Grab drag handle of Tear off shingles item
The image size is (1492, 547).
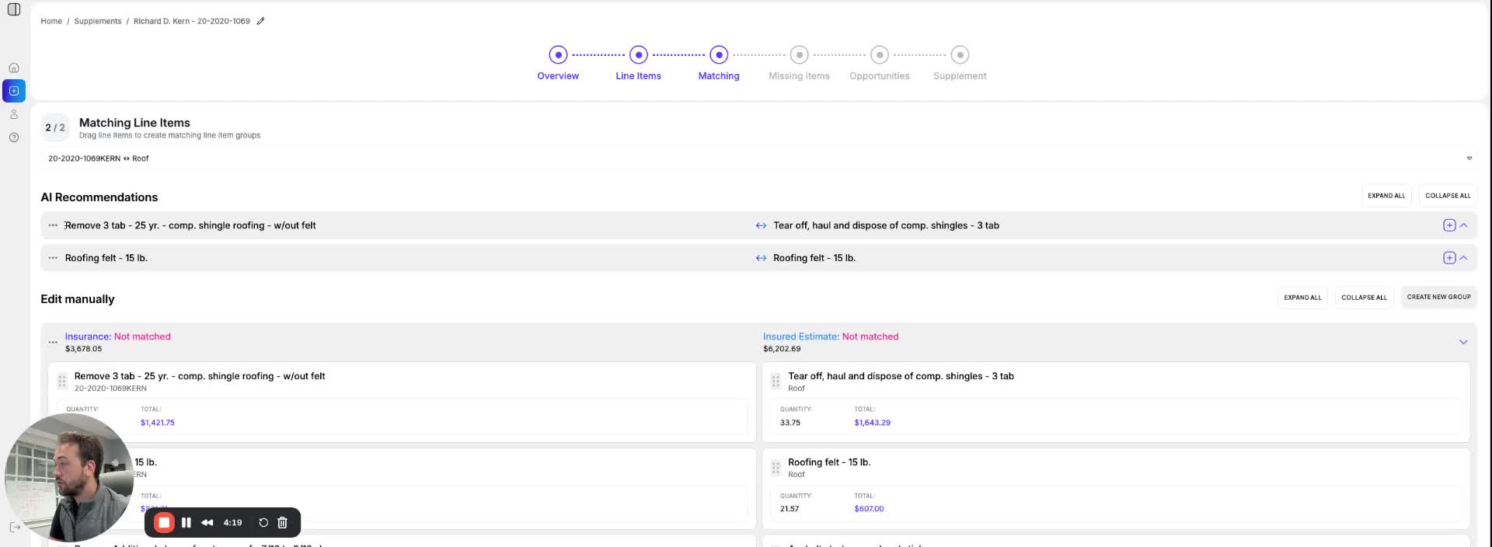click(x=776, y=382)
